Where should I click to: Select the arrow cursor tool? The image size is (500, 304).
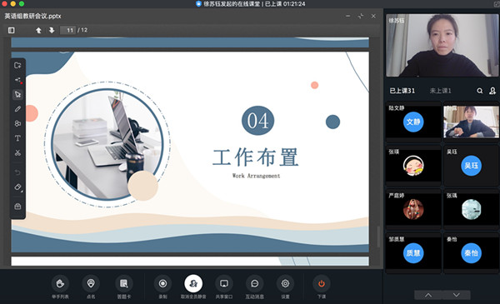click(x=17, y=94)
